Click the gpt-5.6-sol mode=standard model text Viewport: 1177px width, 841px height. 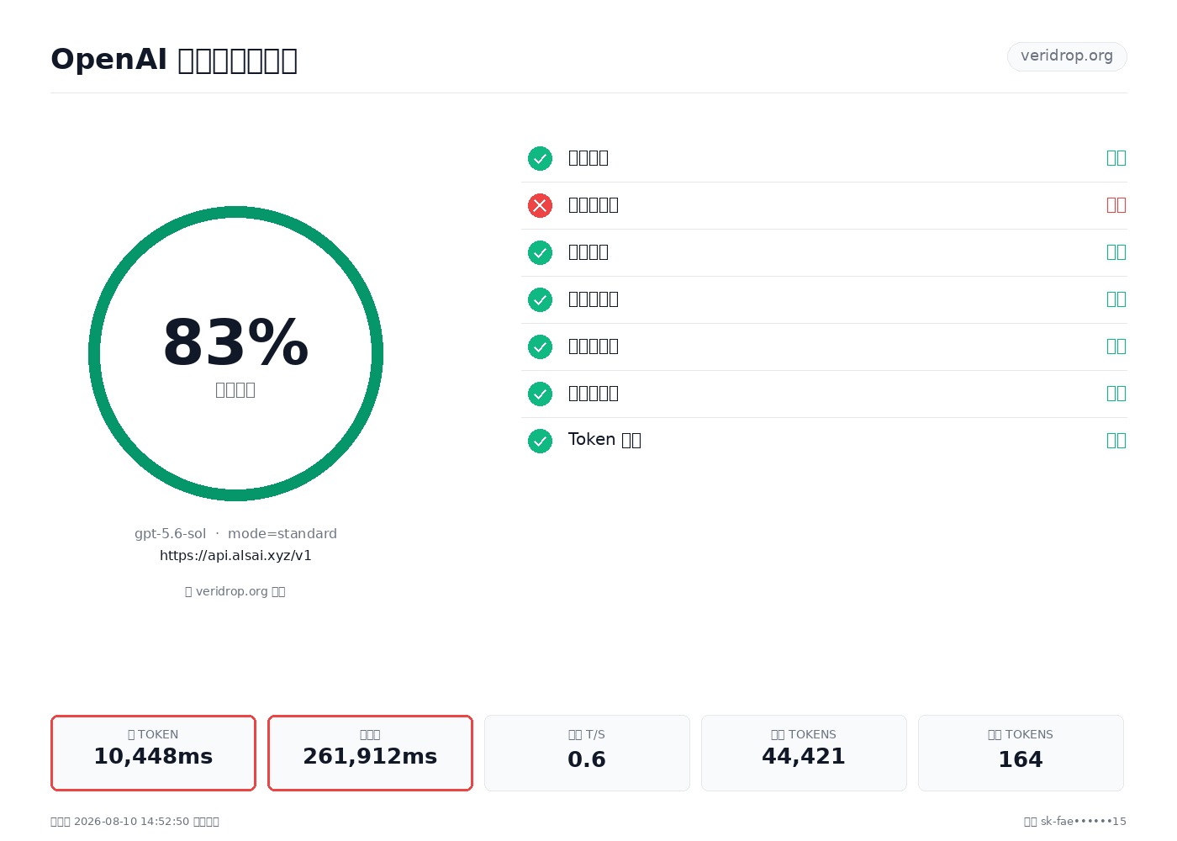235,534
